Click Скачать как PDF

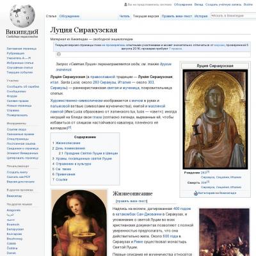[19, 177]
